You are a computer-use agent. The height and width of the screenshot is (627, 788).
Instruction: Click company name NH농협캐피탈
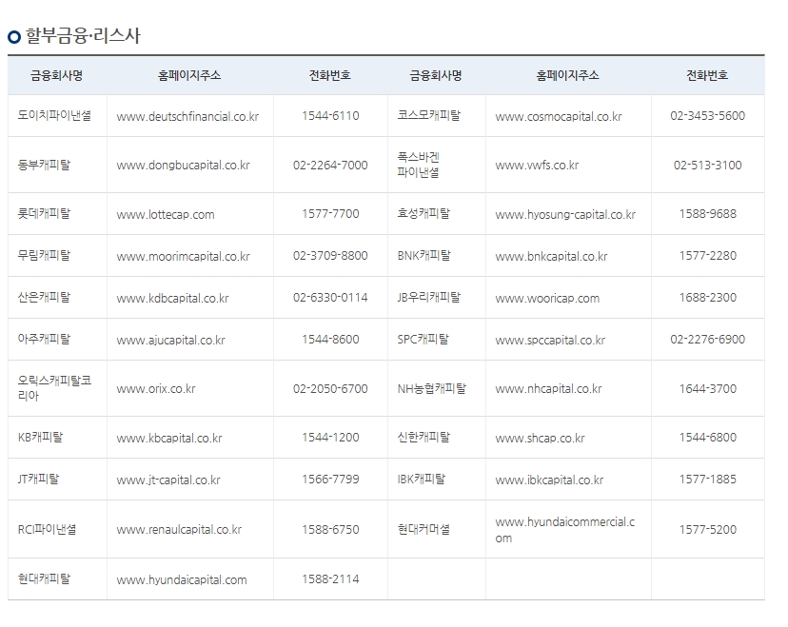tap(432, 388)
